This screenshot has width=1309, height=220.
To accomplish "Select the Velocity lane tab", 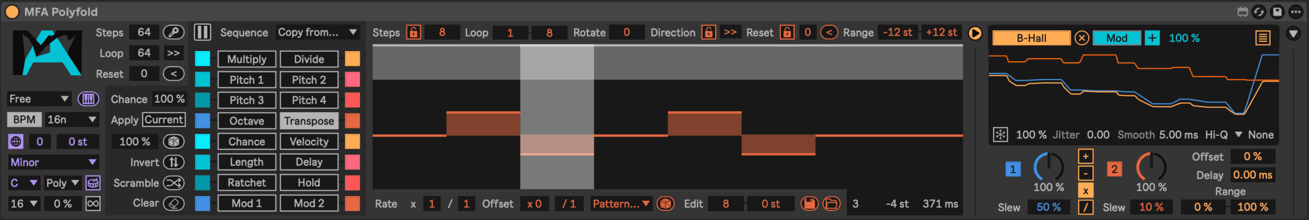I will [309, 141].
